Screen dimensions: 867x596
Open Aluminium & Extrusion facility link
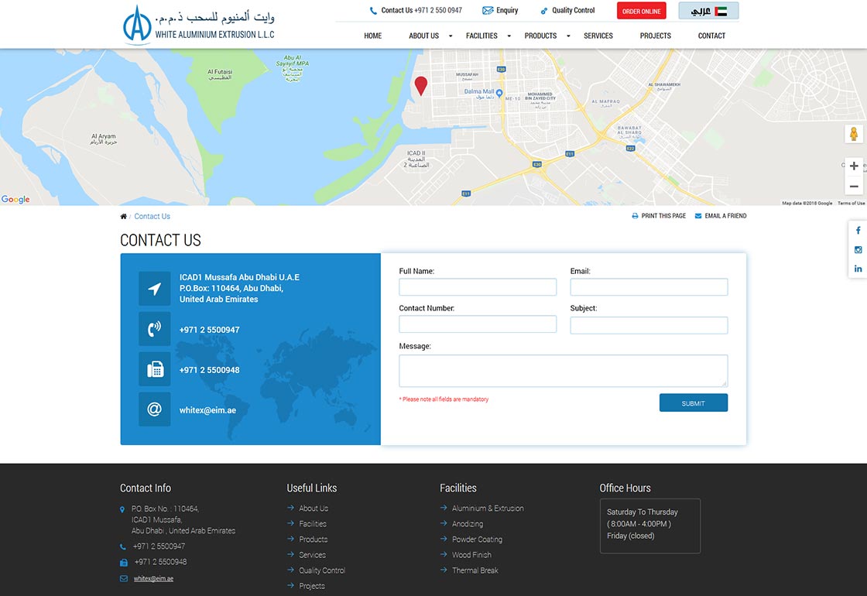[x=488, y=508]
